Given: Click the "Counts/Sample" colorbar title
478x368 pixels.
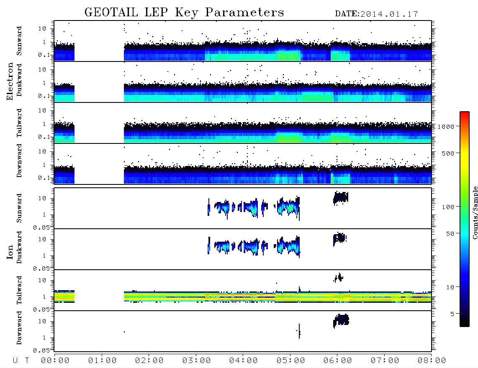Looking at the screenshot, I should point(475,212).
